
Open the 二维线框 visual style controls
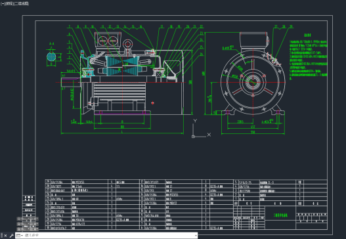point(21,4)
